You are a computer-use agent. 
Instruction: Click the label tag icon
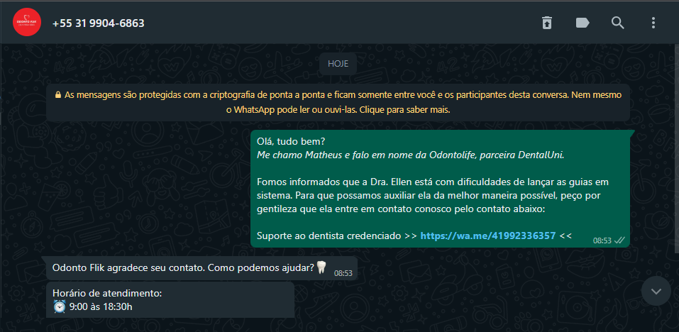583,23
